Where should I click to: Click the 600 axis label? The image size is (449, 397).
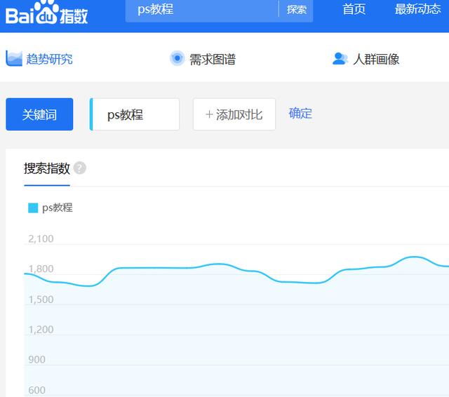37,390
